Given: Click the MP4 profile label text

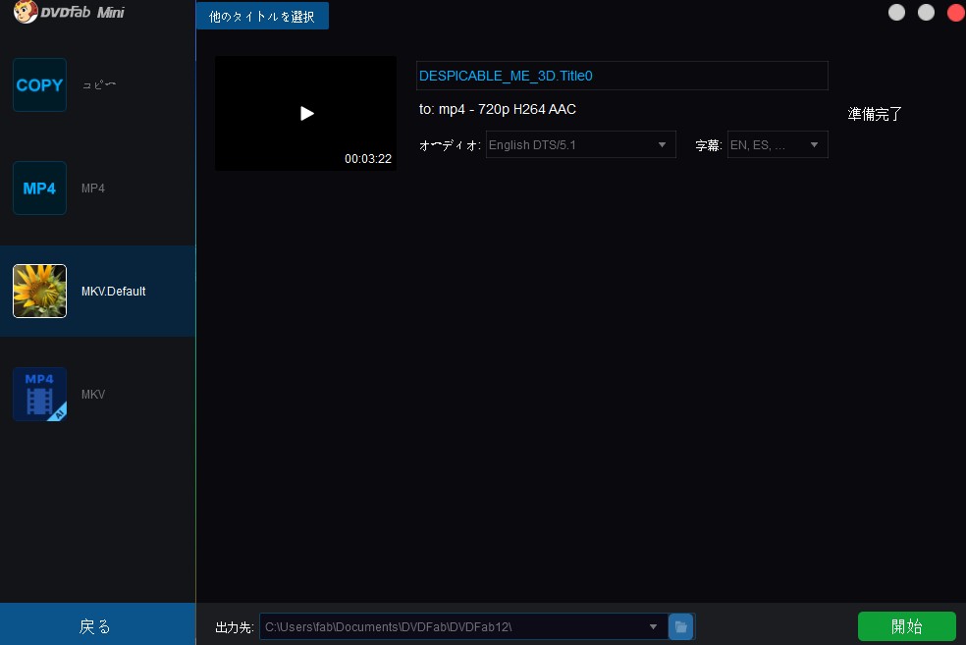Looking at the screenshot, I should tap(93, 188).
